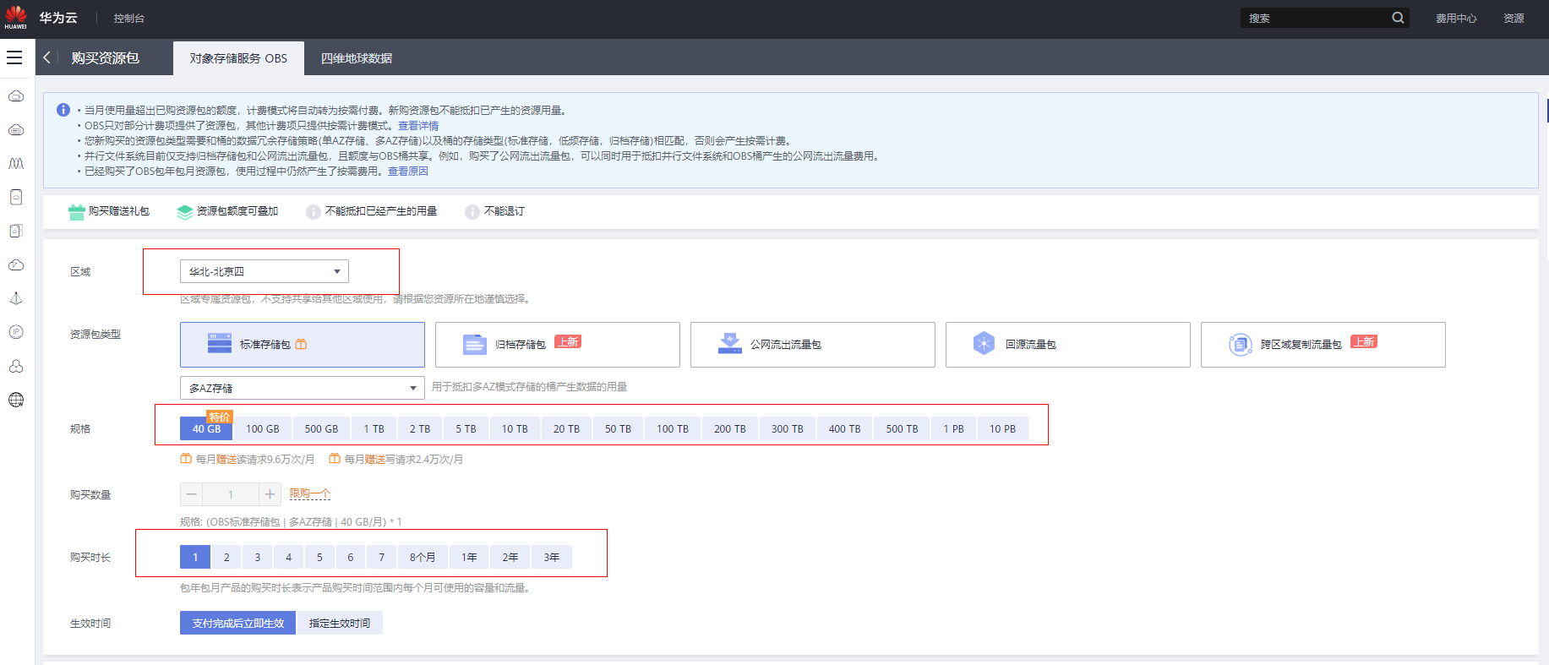Pick the 1 PB specification

tap(953, 428)
